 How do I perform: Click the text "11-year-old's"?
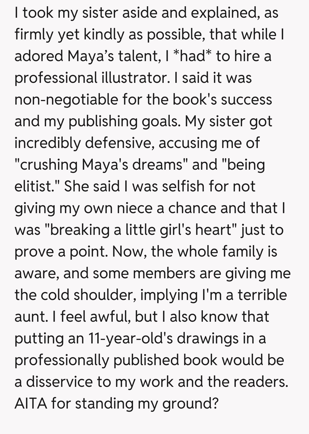pyautogui.click(x=130, y=338)
